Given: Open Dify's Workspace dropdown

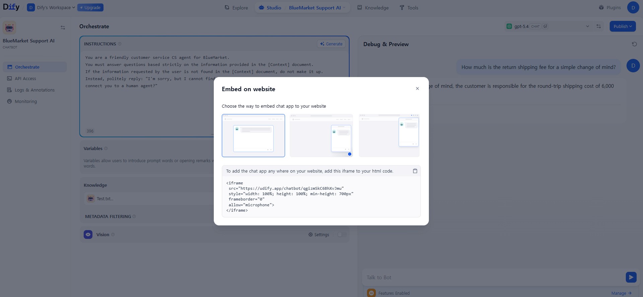Looking at the screenshot, I should [56, 7].
